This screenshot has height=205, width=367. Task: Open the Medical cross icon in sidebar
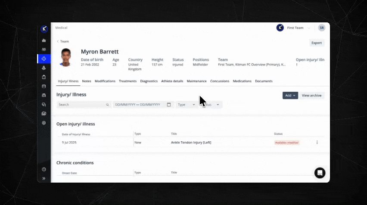pos(44,59)
